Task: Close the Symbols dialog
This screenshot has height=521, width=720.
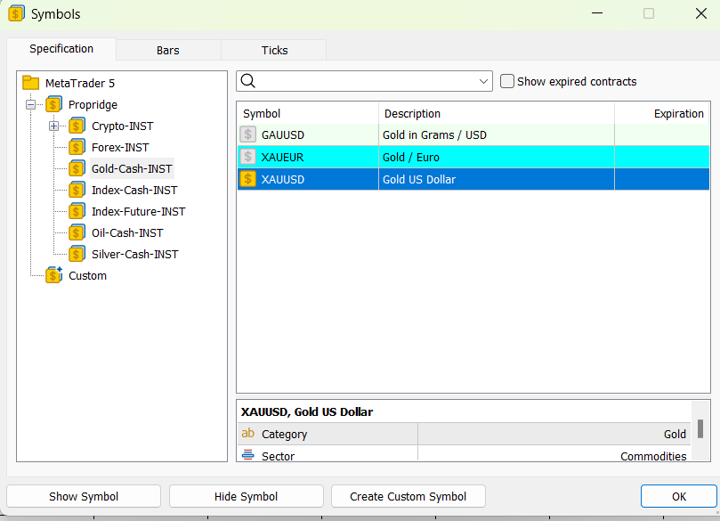Action: [700, 13]
